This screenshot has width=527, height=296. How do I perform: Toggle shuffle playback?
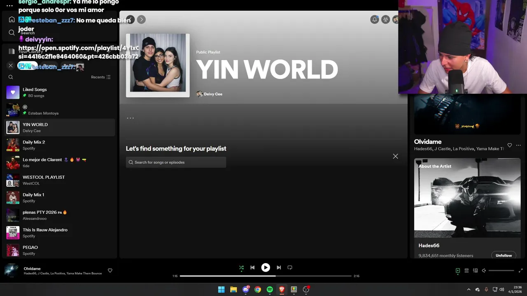tap(241, 268)
